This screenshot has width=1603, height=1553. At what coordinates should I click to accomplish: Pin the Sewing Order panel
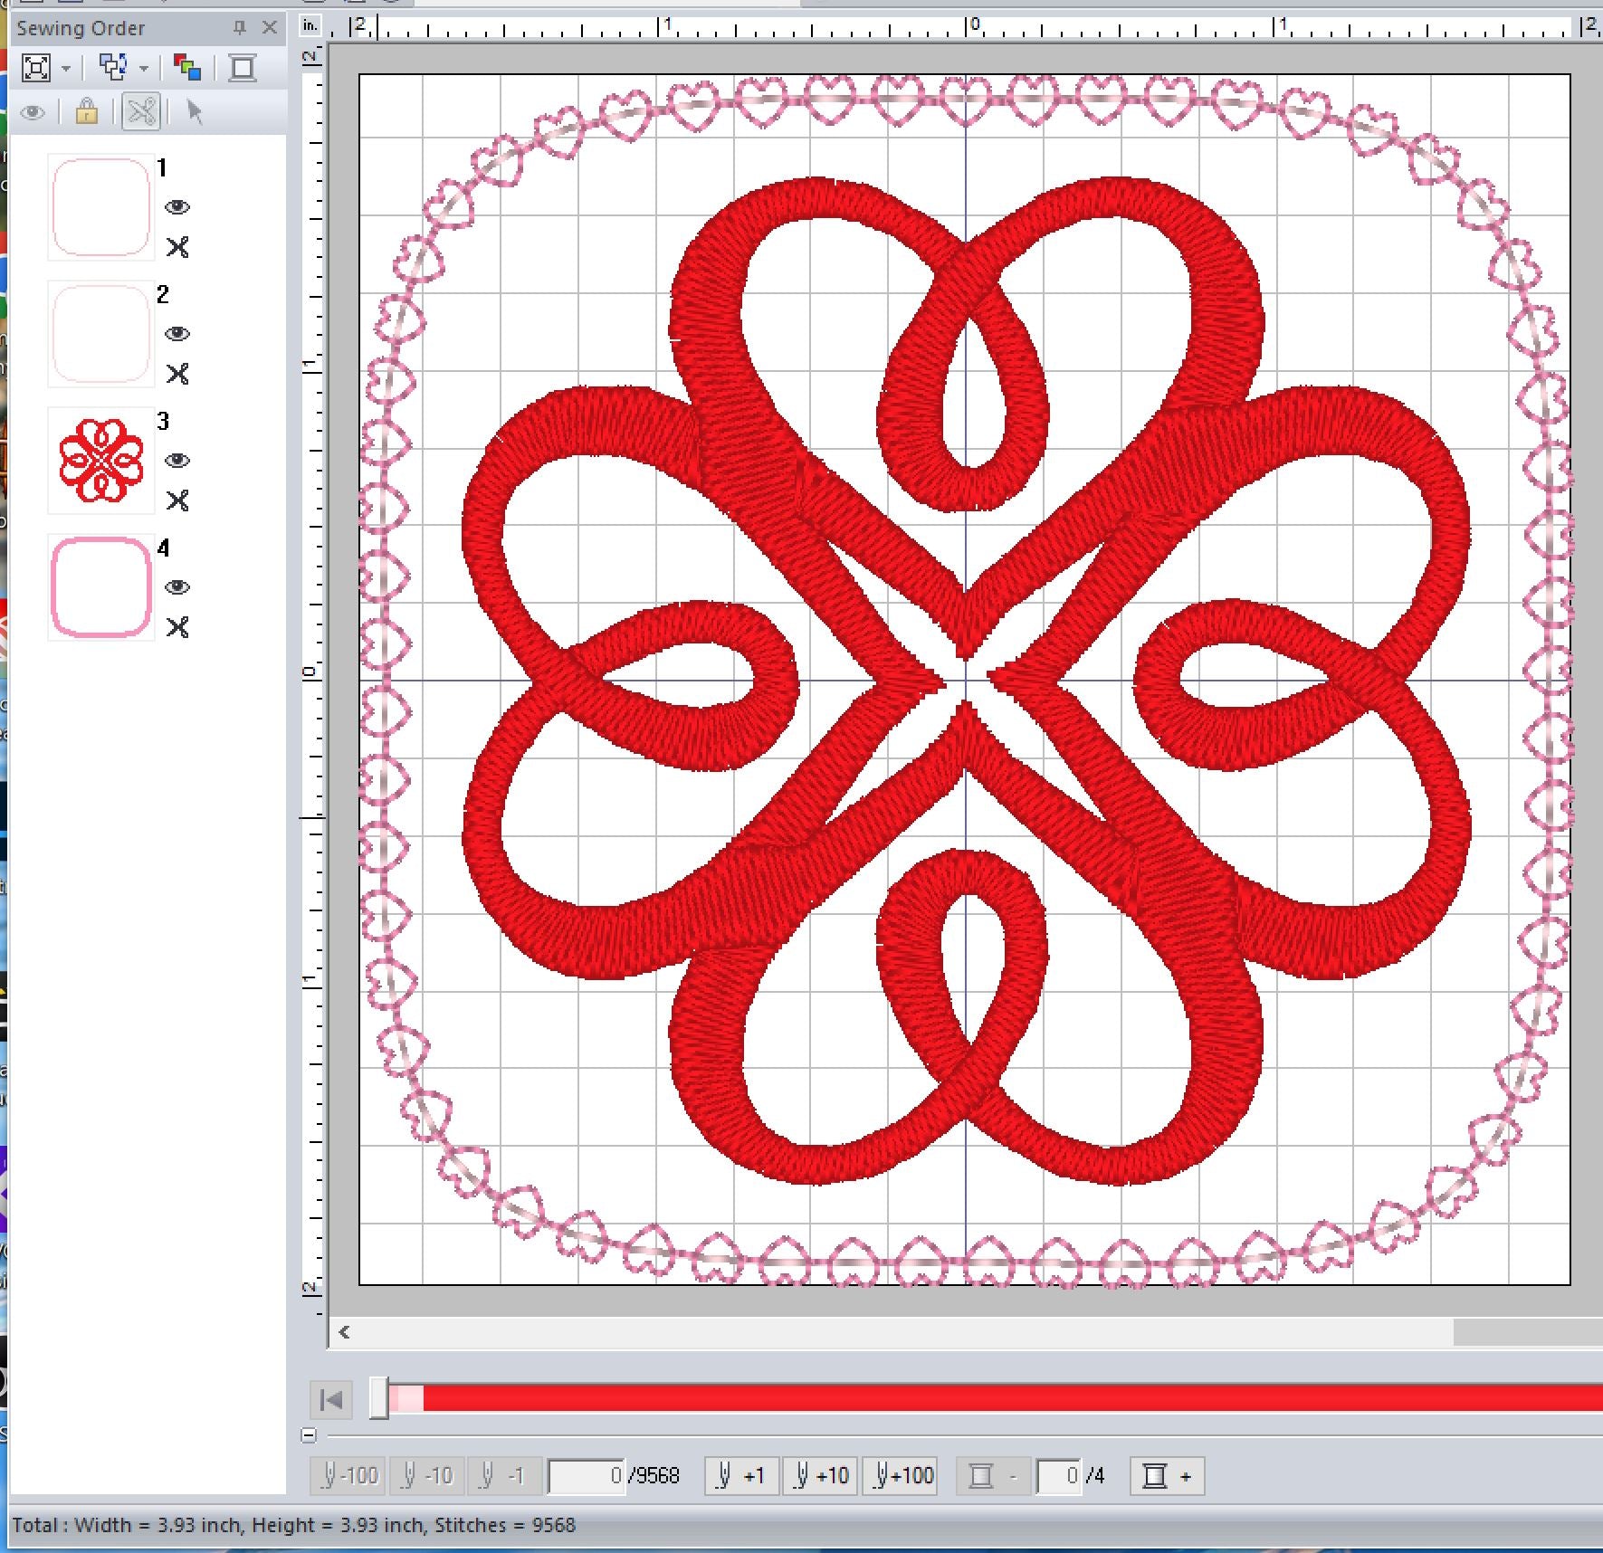[239, 28]
